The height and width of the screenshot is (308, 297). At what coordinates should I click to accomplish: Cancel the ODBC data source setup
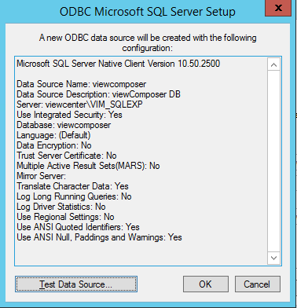click(257, 284)
